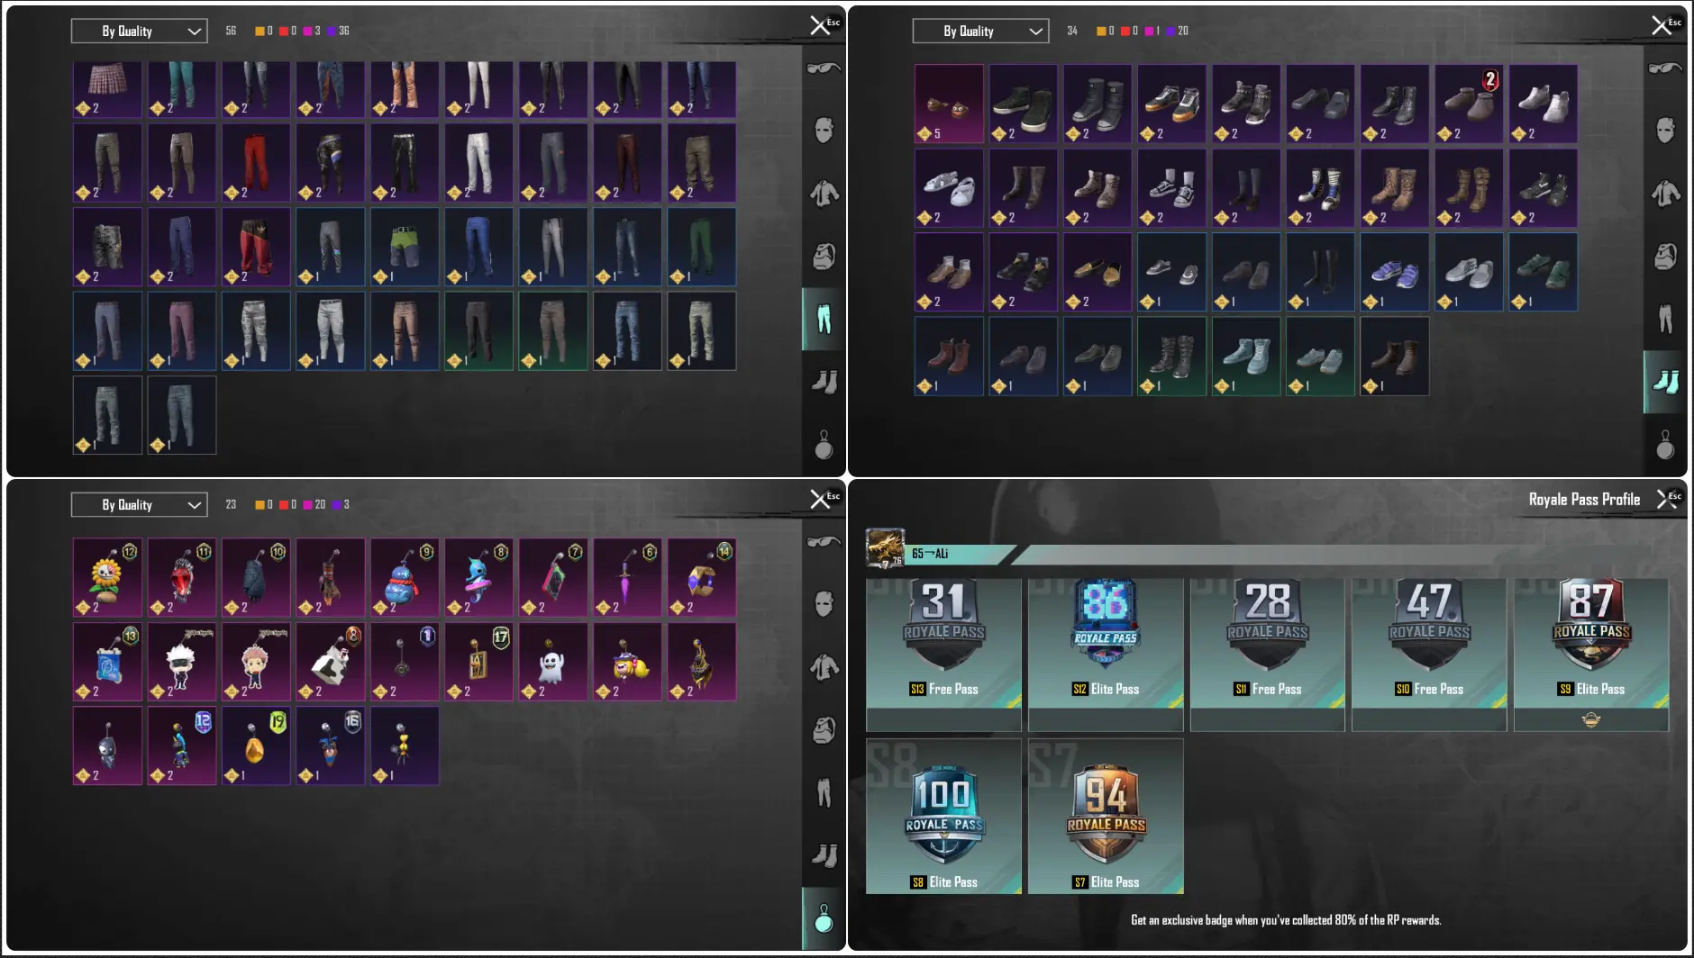Select shoes category in ornaments inventory sidebar

(824, 855)
